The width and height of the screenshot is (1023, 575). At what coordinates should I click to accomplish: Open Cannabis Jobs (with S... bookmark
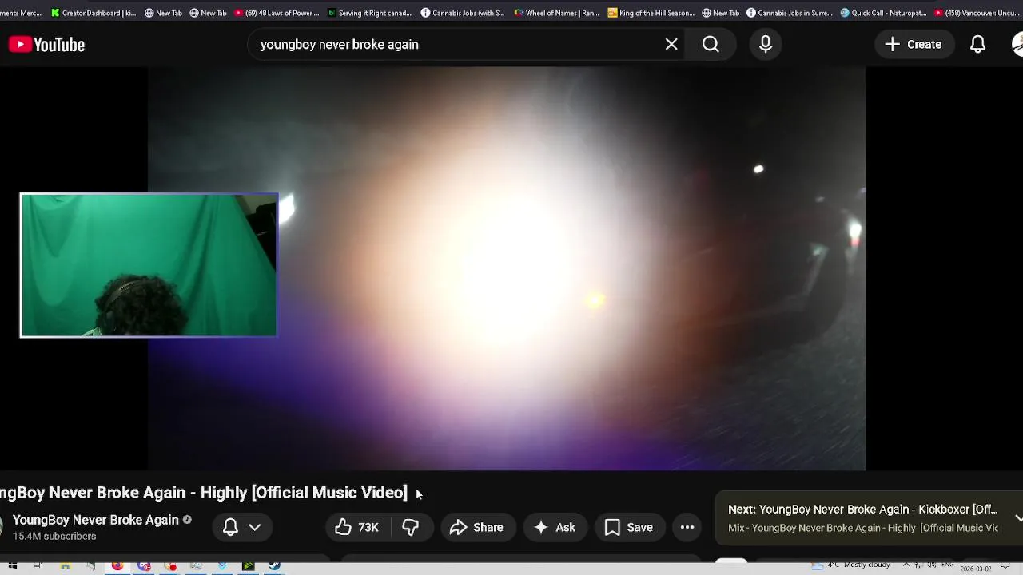(463, 13)
